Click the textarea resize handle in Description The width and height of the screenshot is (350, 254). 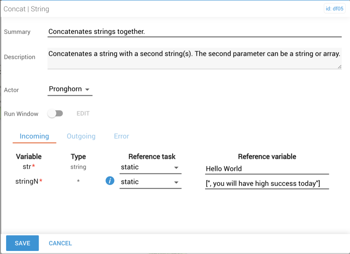point(339,66)
